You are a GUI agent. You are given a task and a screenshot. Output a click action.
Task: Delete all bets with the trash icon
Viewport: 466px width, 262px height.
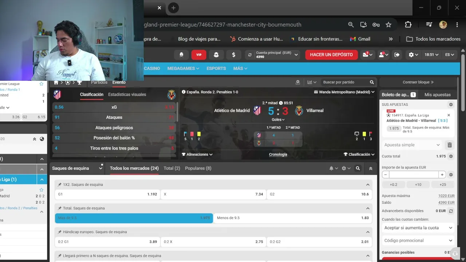point(450,145)
